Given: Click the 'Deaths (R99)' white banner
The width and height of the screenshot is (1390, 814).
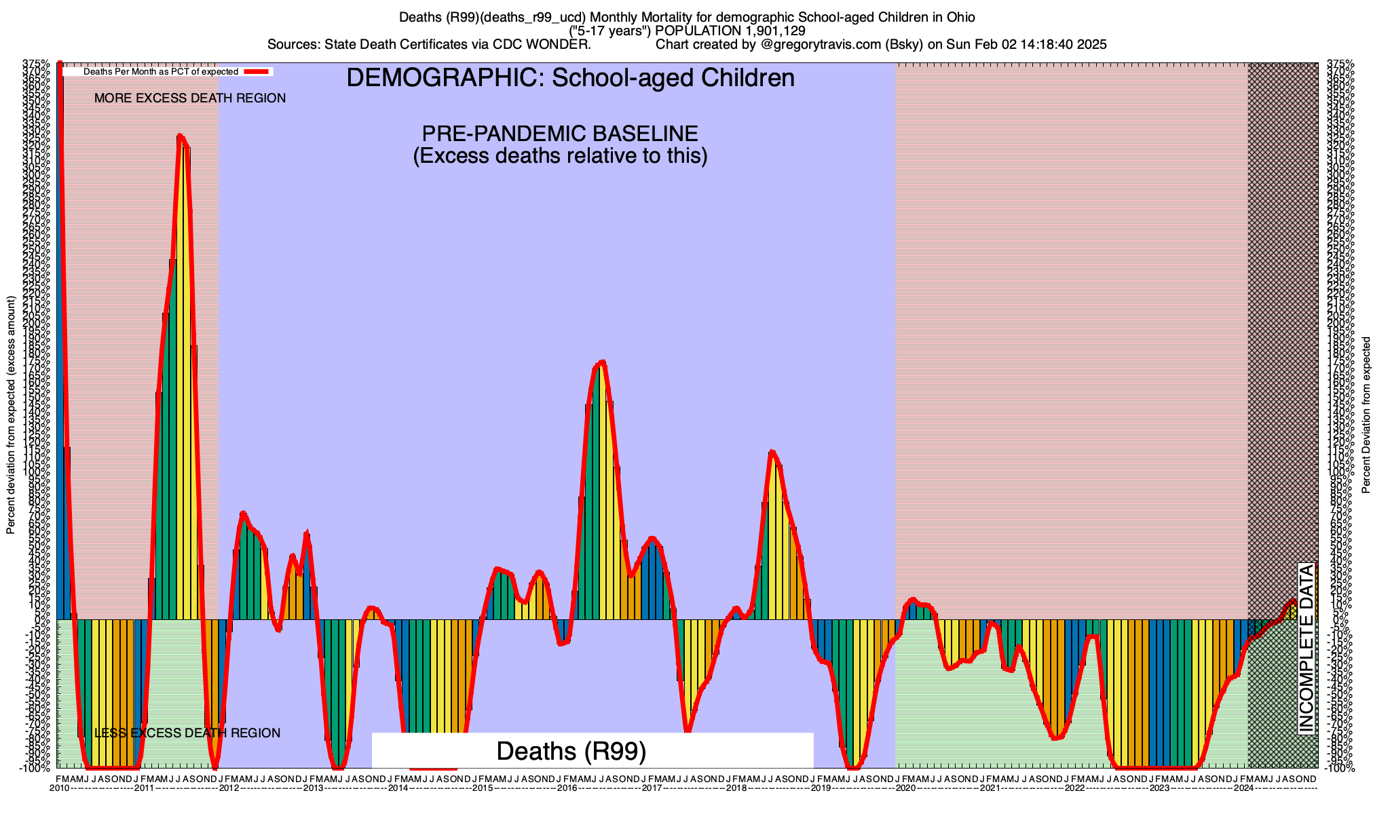Looking at the screenshot, I should (571, 751).
